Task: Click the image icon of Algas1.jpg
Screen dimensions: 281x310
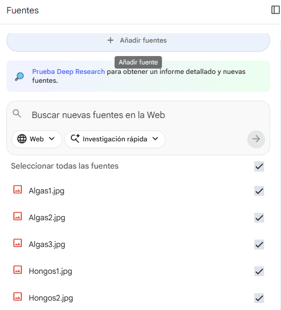Action: [x=17, y=189]
